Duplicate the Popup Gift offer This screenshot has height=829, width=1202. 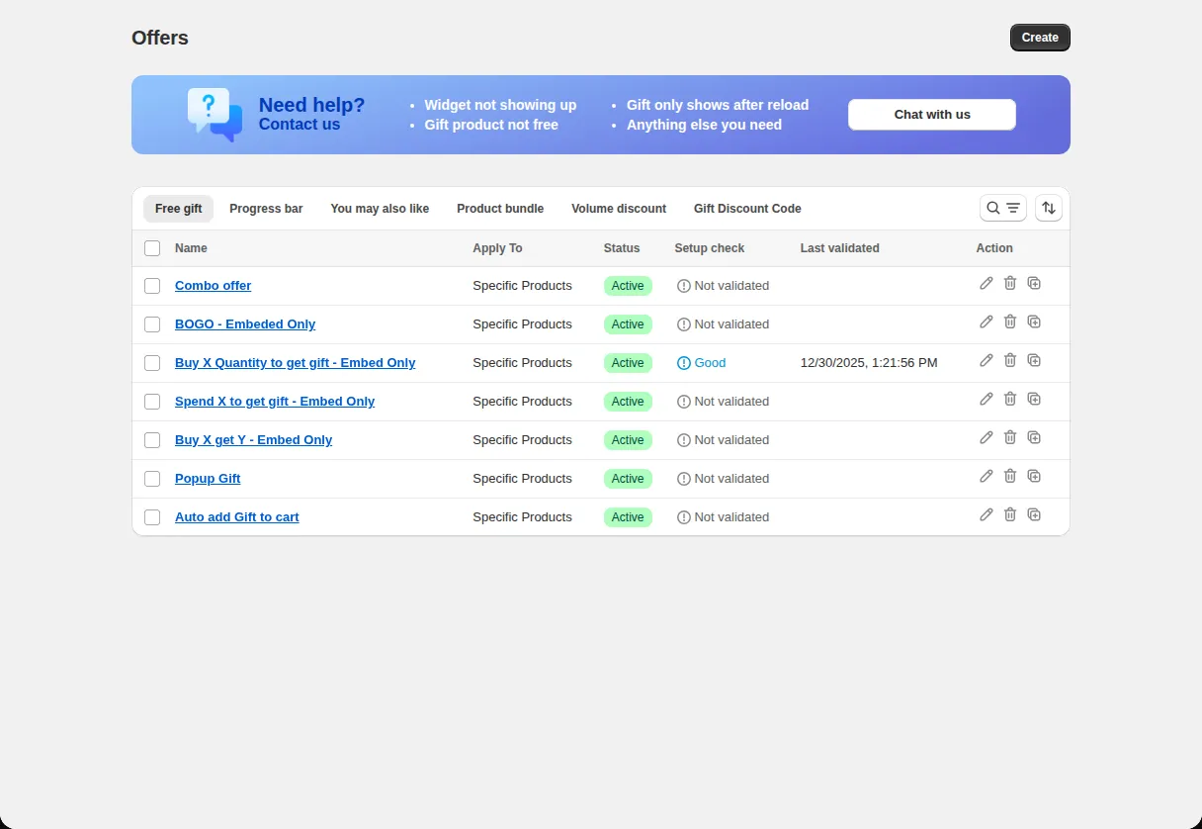pyautogui.click(x=1034, y=476)
